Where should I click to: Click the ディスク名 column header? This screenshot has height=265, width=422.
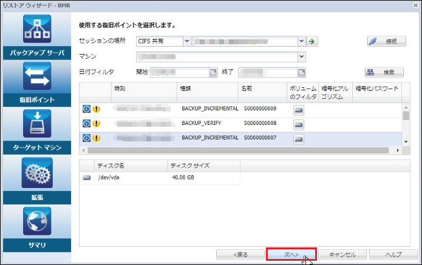click(x=131, y=166)
